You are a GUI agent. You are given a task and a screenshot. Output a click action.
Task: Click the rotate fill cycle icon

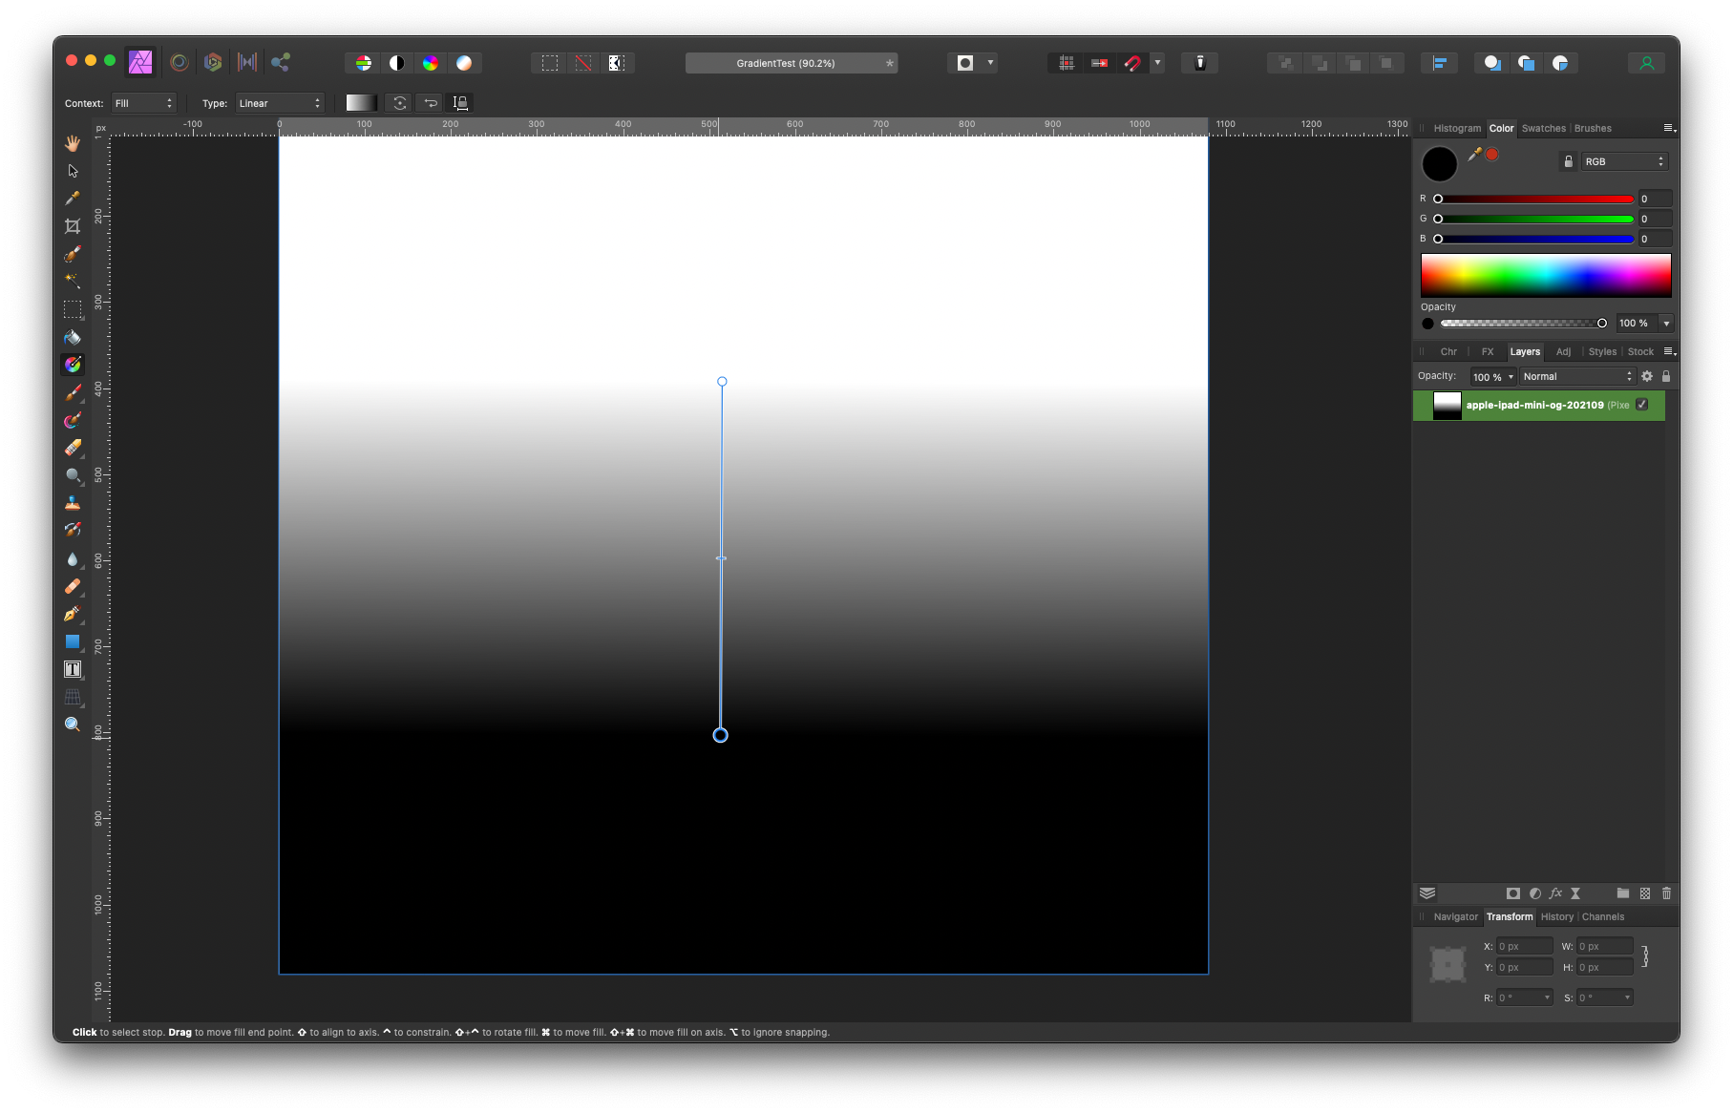[399, 102]
